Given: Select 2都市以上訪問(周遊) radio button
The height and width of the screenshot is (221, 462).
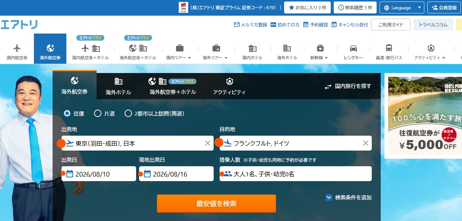Looking at the screenshot, I should [128, 113].
